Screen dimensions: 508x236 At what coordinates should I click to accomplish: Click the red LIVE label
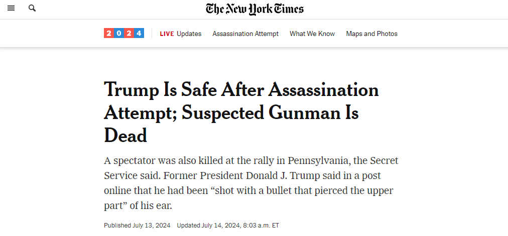point(167,34)
